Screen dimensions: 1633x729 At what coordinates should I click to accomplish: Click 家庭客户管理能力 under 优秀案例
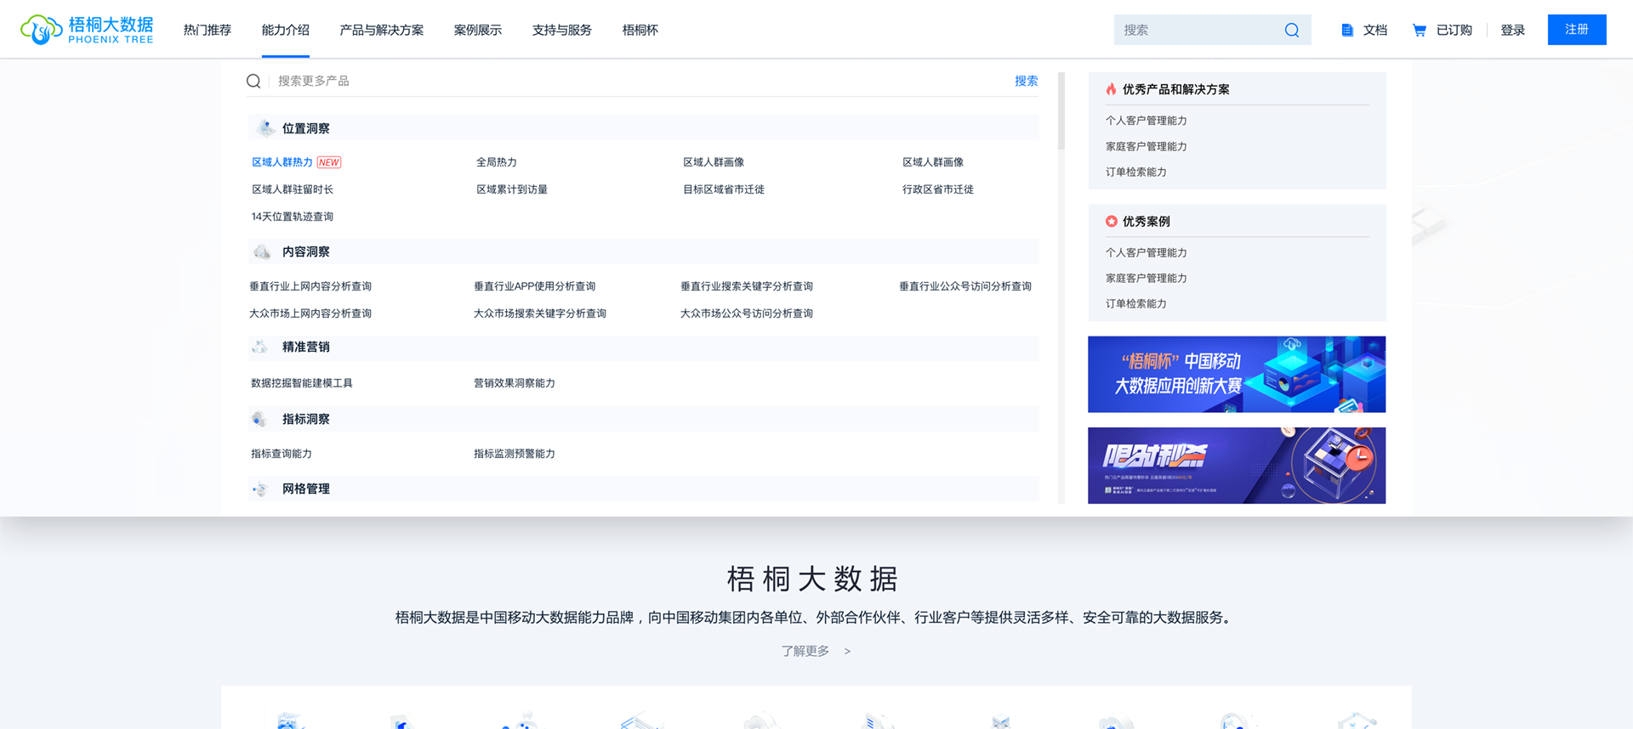[1147, 278]
